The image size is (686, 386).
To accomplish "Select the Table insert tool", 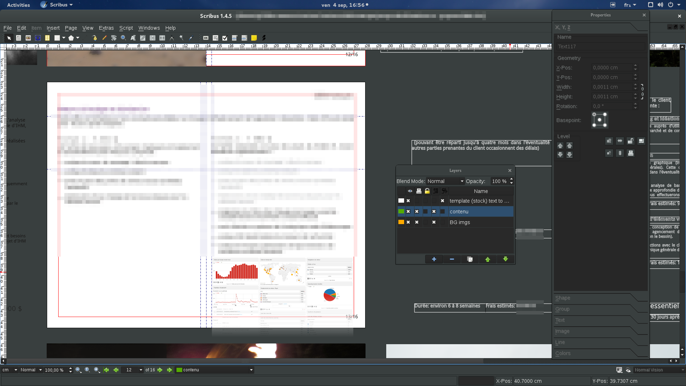I will 47,38.
